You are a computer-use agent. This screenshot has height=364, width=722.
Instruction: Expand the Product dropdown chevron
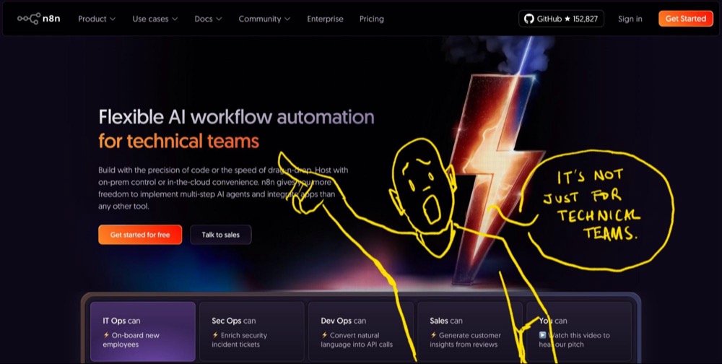113,19
